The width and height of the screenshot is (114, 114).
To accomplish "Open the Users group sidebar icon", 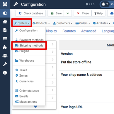I will coord(5,56).
